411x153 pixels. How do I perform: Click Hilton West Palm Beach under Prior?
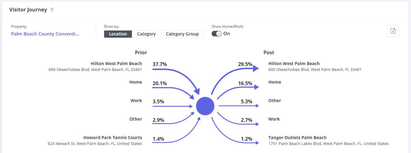(116, 64)
